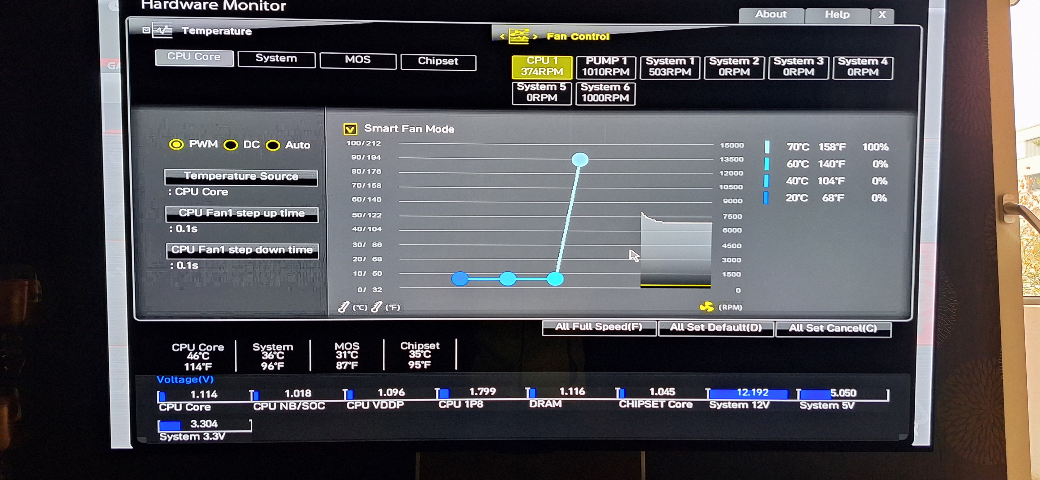The image size is (1040, 480).
Task: Collapse the Temperature section toggle box
Action: pyautogui.click(x=146, y=30)
